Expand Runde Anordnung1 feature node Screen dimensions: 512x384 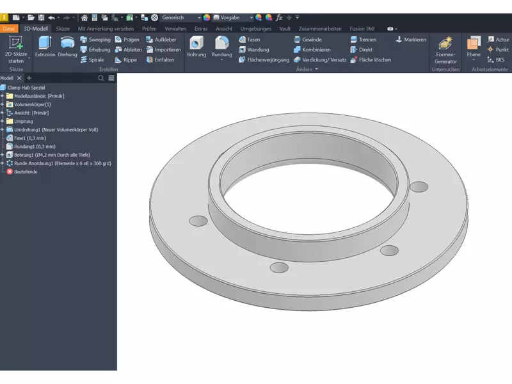tap(3, 163)
